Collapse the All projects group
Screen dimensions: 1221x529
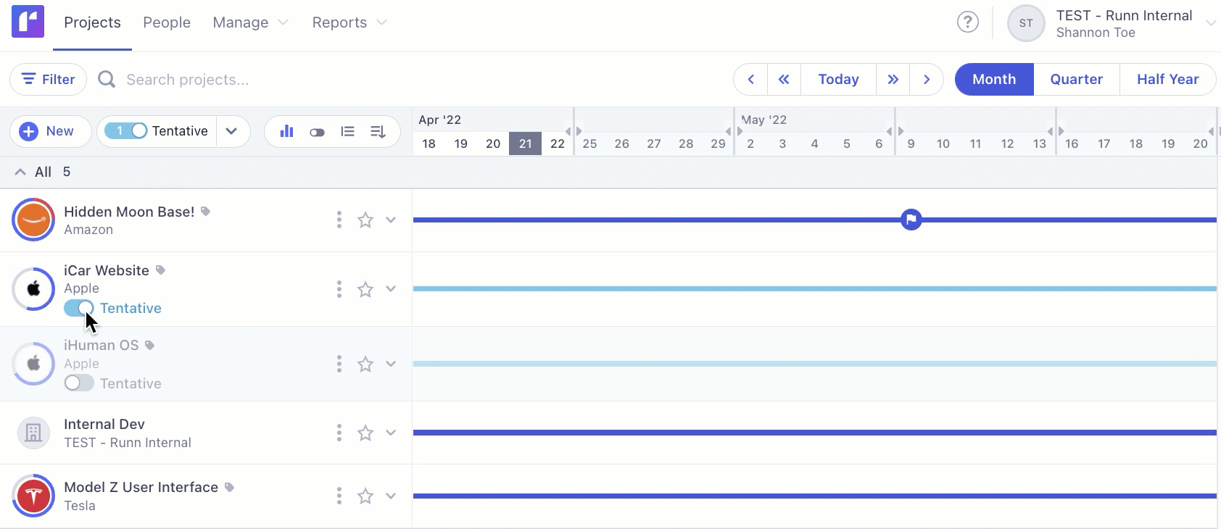pyautogui.click(x=20, y=172)
